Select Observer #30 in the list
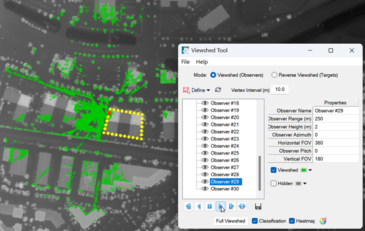365x231 pixels. point(224,188)
